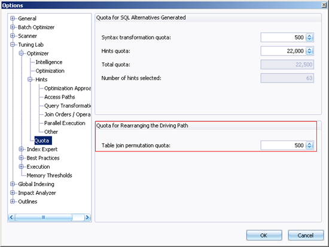The height and width of the screenshot is (247, 329).
Task: Open Join Orders / Operations page
Action: [x=68, y=114]
